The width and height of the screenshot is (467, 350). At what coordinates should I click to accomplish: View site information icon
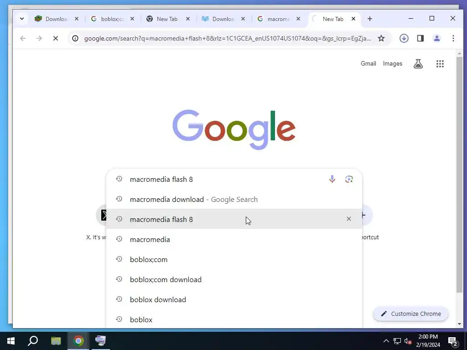(x=75, y=38)
